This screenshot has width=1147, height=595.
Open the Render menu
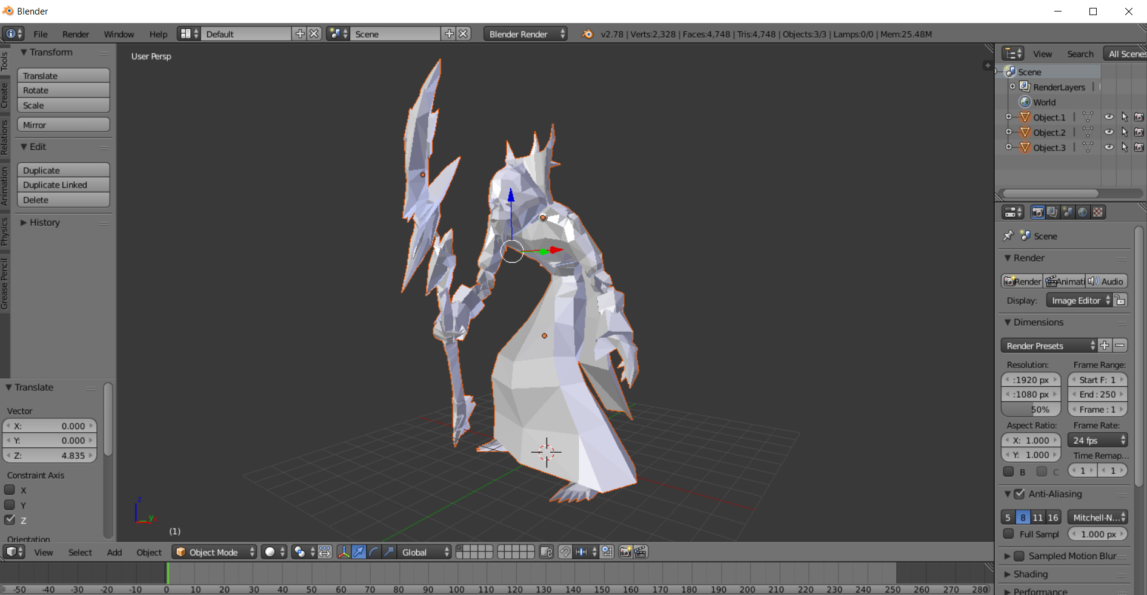tap(75, 34)
